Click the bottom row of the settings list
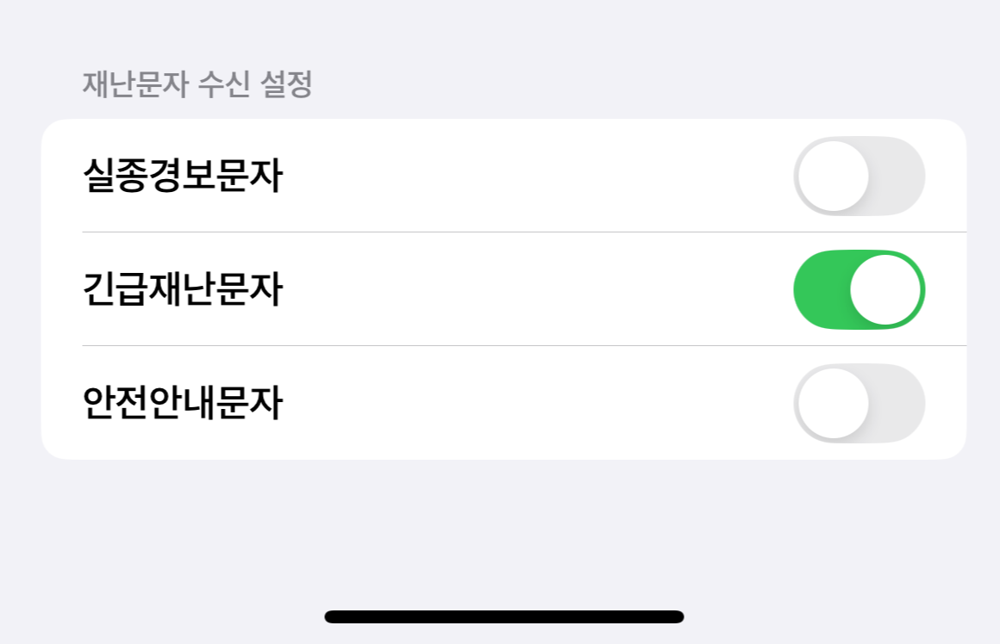Image resolution: width=1000 pixels, height=644 pixels. [431, 403]
